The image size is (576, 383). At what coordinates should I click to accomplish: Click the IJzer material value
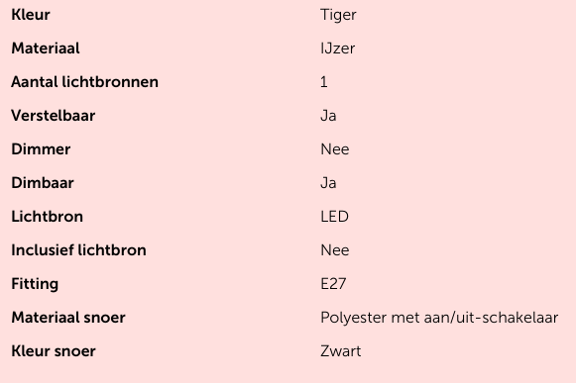(x=338, y=48)
